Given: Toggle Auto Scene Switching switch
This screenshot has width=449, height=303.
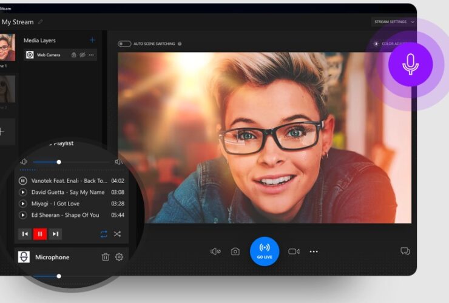Looking at the screenshot, I should click(x=124, y=44).
